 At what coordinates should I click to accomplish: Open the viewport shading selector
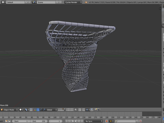[21, 110]
